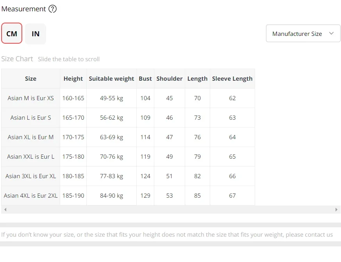The width and height of the screenshot is (341, 262).
Task: Click the Suitable weight column header
Action: pos(112,79)
